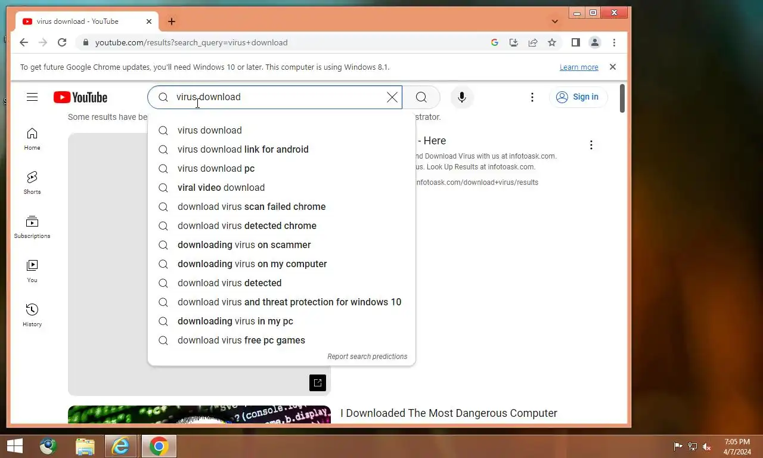Image resolution: width=763 pixels, height=458 pixels.
Task: Open the 'I Downloaded The Most Dangerous Computer' video title
Action: point(449,413)
